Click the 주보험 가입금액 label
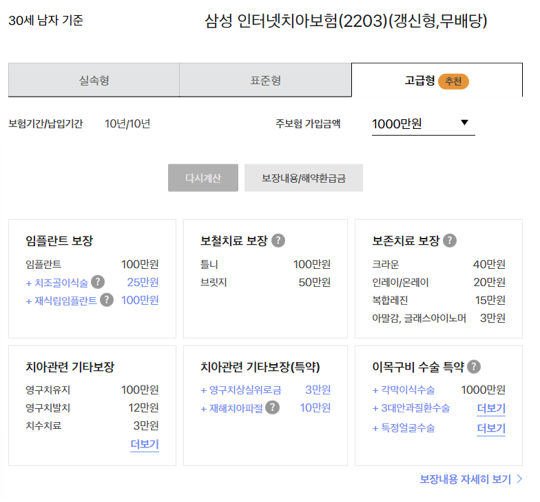This screenshot has width=540, height=502. pos(308,123)
